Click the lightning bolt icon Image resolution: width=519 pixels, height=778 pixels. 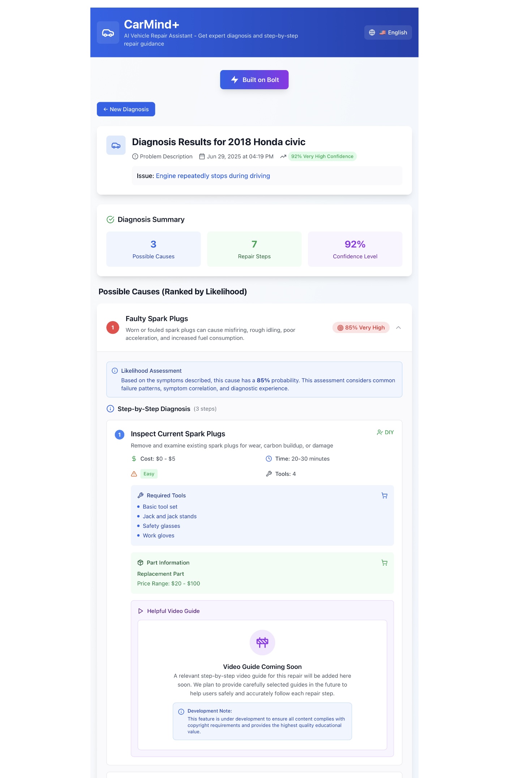click(235, 79)
